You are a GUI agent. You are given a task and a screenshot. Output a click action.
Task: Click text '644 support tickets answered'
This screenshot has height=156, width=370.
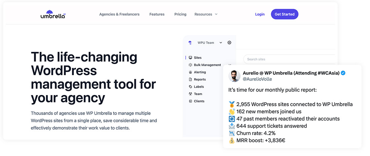pyautogui.click(x=271, y=126)
